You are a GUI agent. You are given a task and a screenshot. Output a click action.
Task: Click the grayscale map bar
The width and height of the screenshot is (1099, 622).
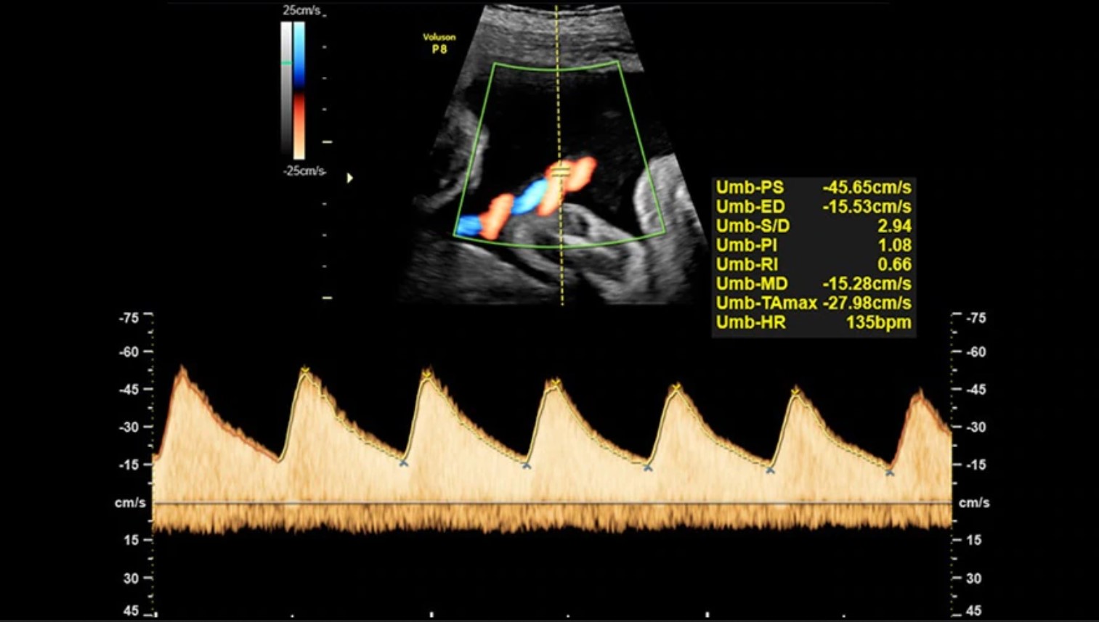pyautogui.click(x=286, y=90)
